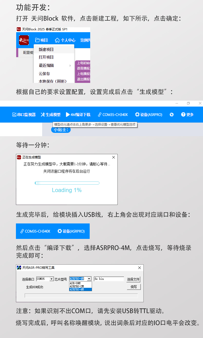Viewport: 203px width, 338px height.
Task: Expand the 芯片型号 combo box arrow
Action: coord(89,279)
